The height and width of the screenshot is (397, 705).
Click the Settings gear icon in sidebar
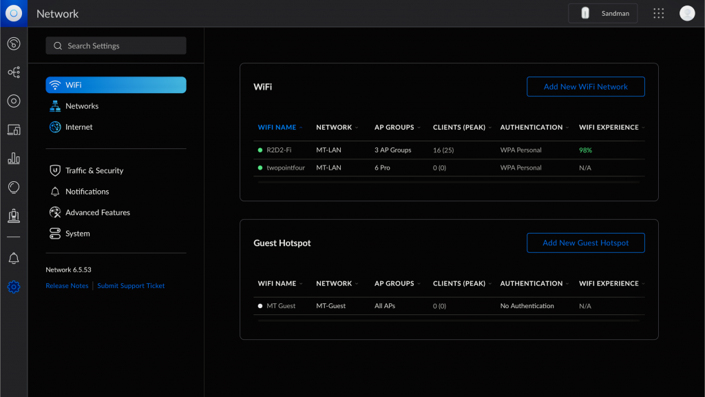pyautogui.click(x=14, y=287)
